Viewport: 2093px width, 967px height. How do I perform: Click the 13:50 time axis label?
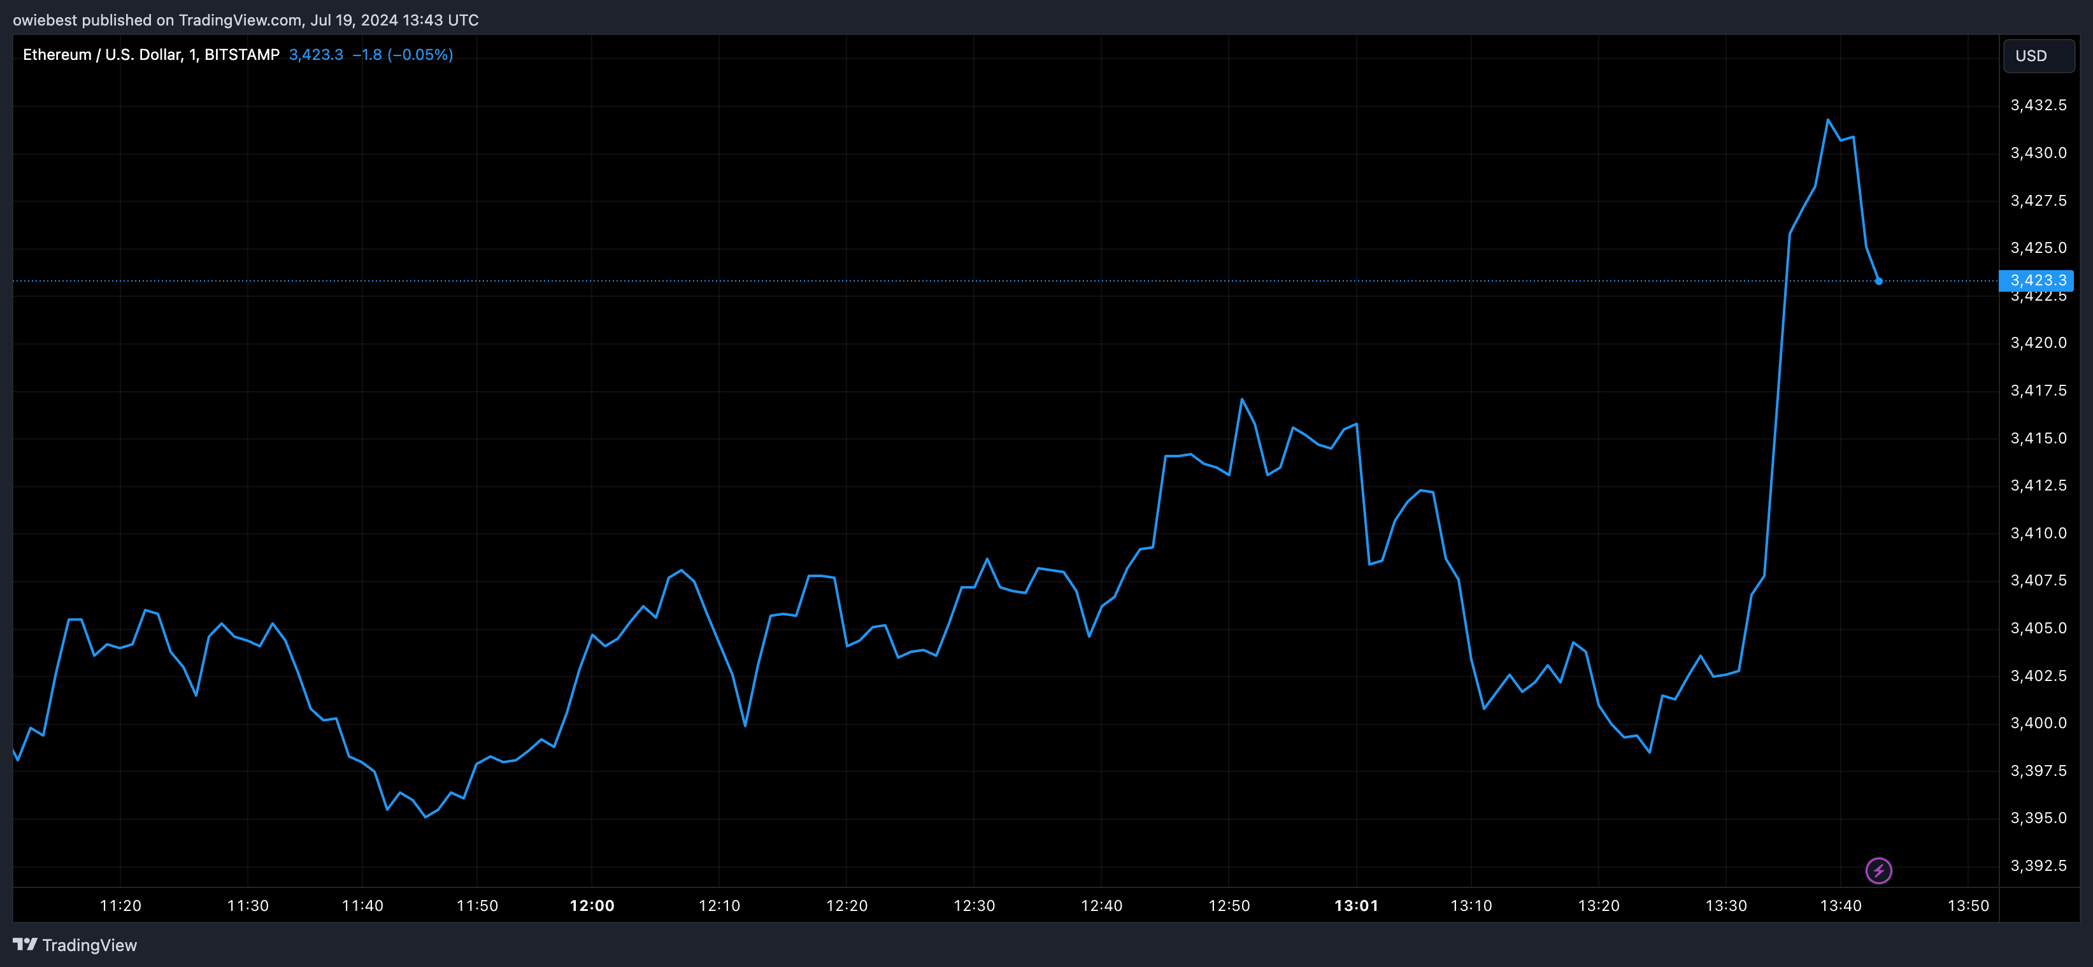(1968, 905)
